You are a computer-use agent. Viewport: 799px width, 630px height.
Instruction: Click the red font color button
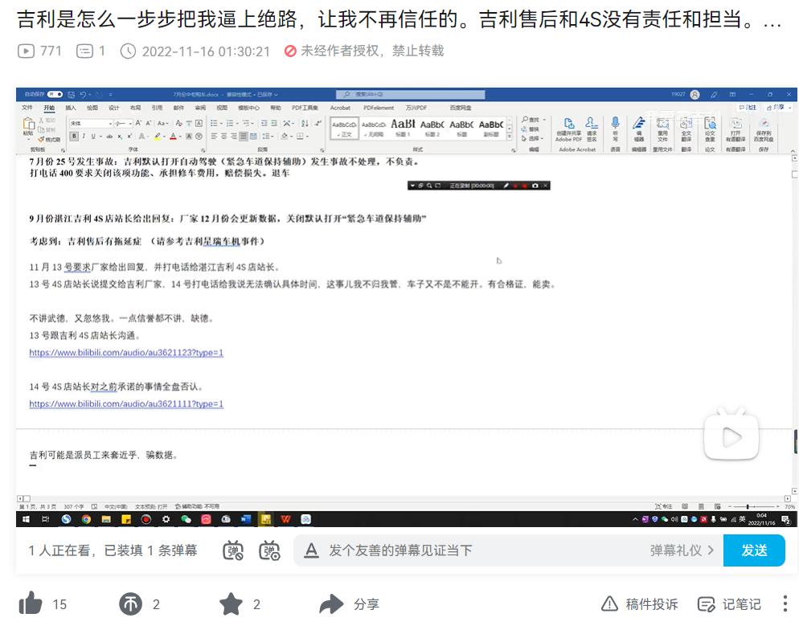click(173, 136)
